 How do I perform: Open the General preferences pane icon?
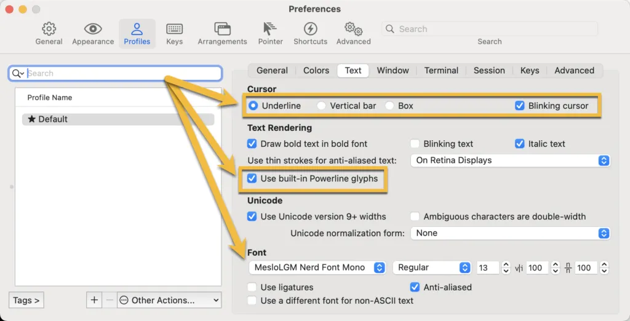click(49, 29)
